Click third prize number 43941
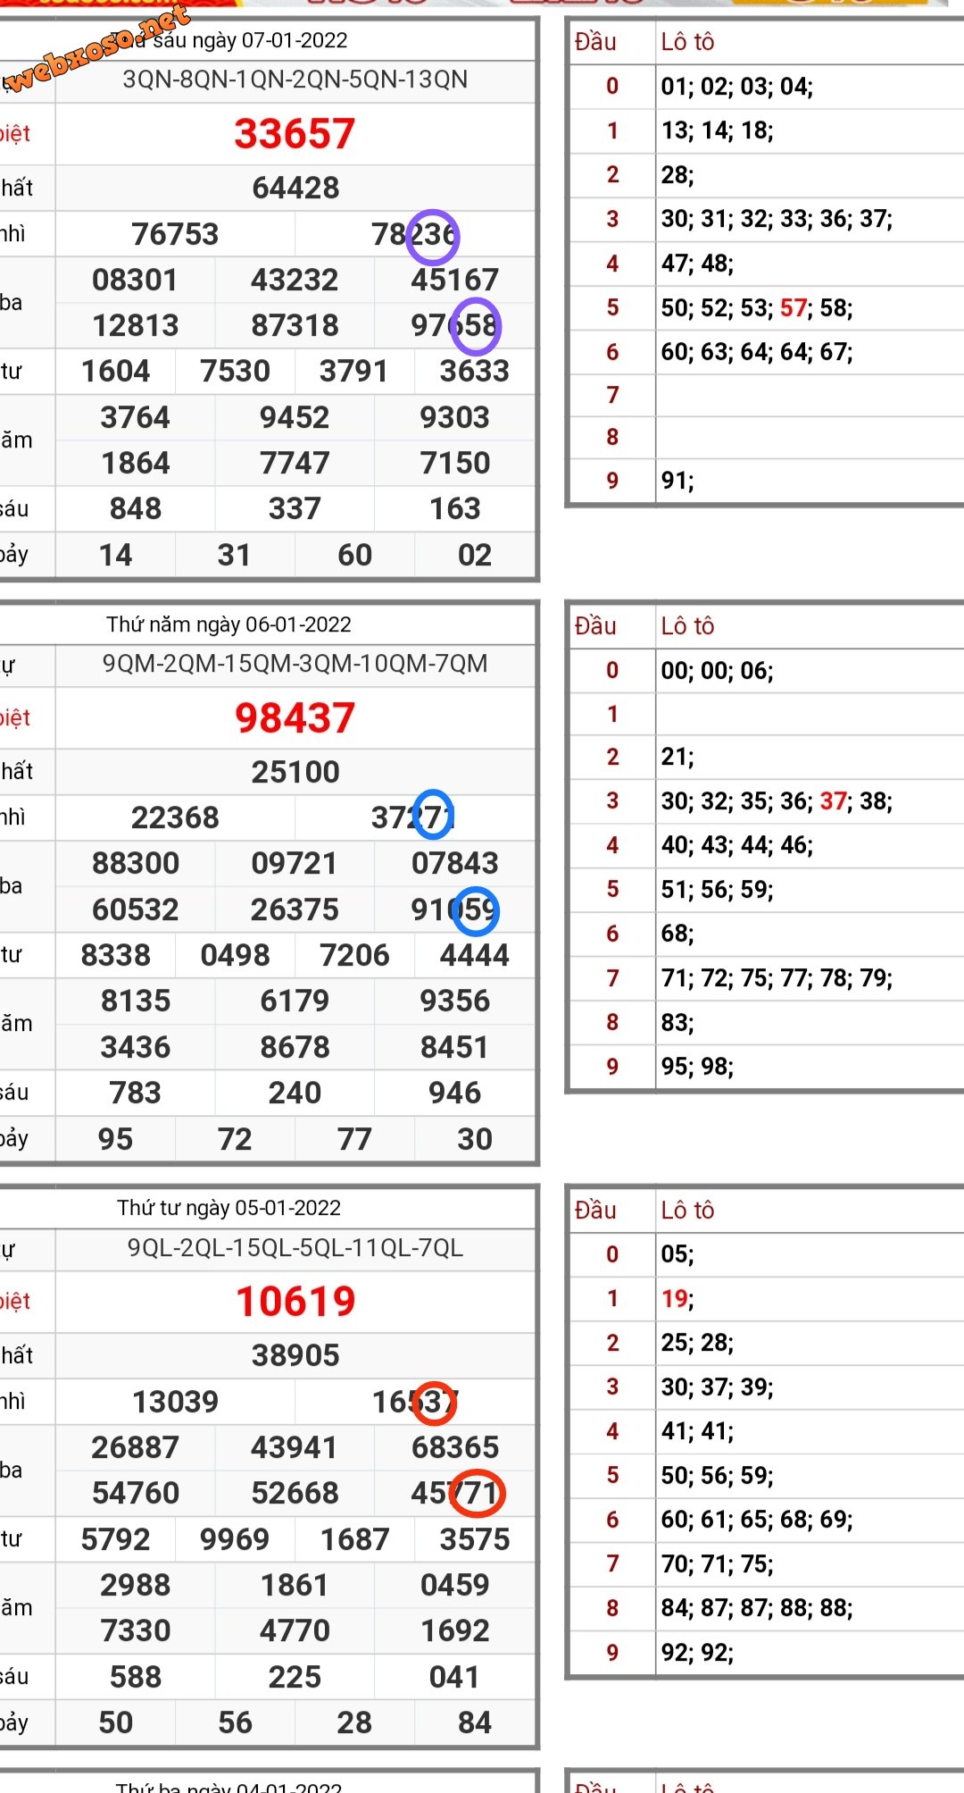Image resolution: width=964 pixels, height=1793 pixels. pos(295,1447)
